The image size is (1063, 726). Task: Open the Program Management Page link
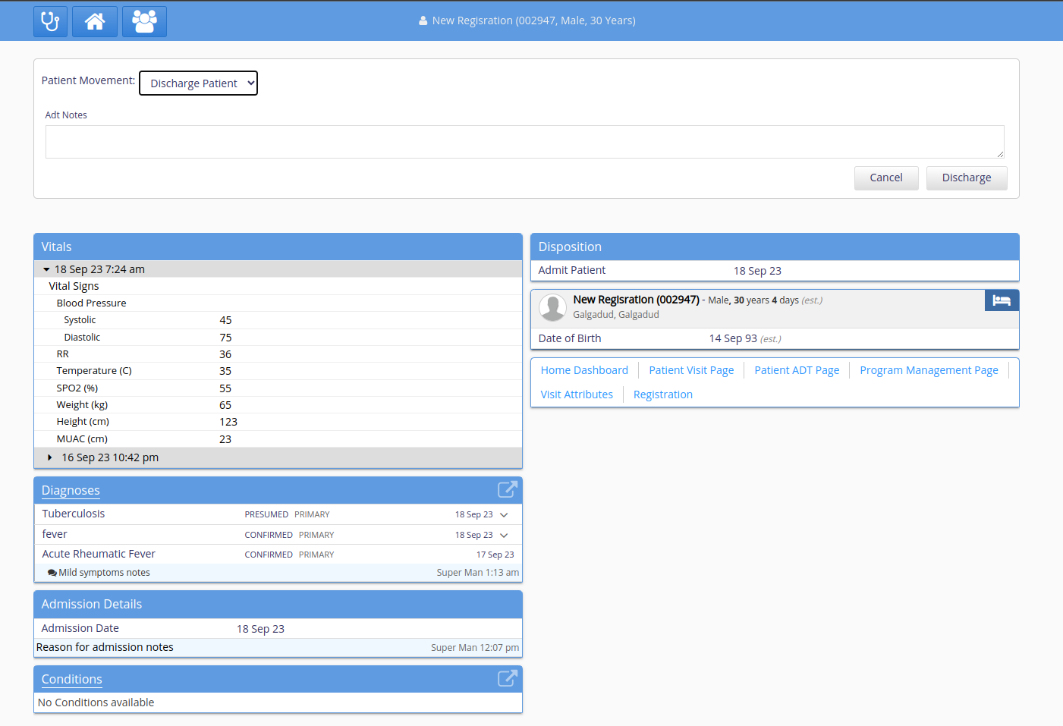tap(929, 370)
